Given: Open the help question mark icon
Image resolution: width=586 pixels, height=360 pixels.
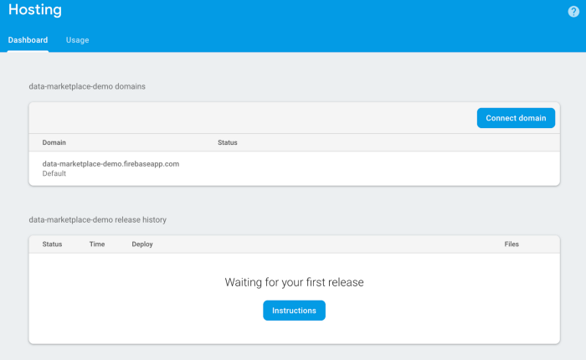Looking at the screenshot, I should (573, 12).
